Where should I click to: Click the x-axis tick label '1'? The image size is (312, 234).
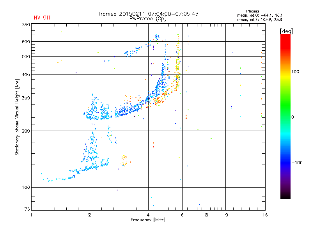click(x=31, y=215)
